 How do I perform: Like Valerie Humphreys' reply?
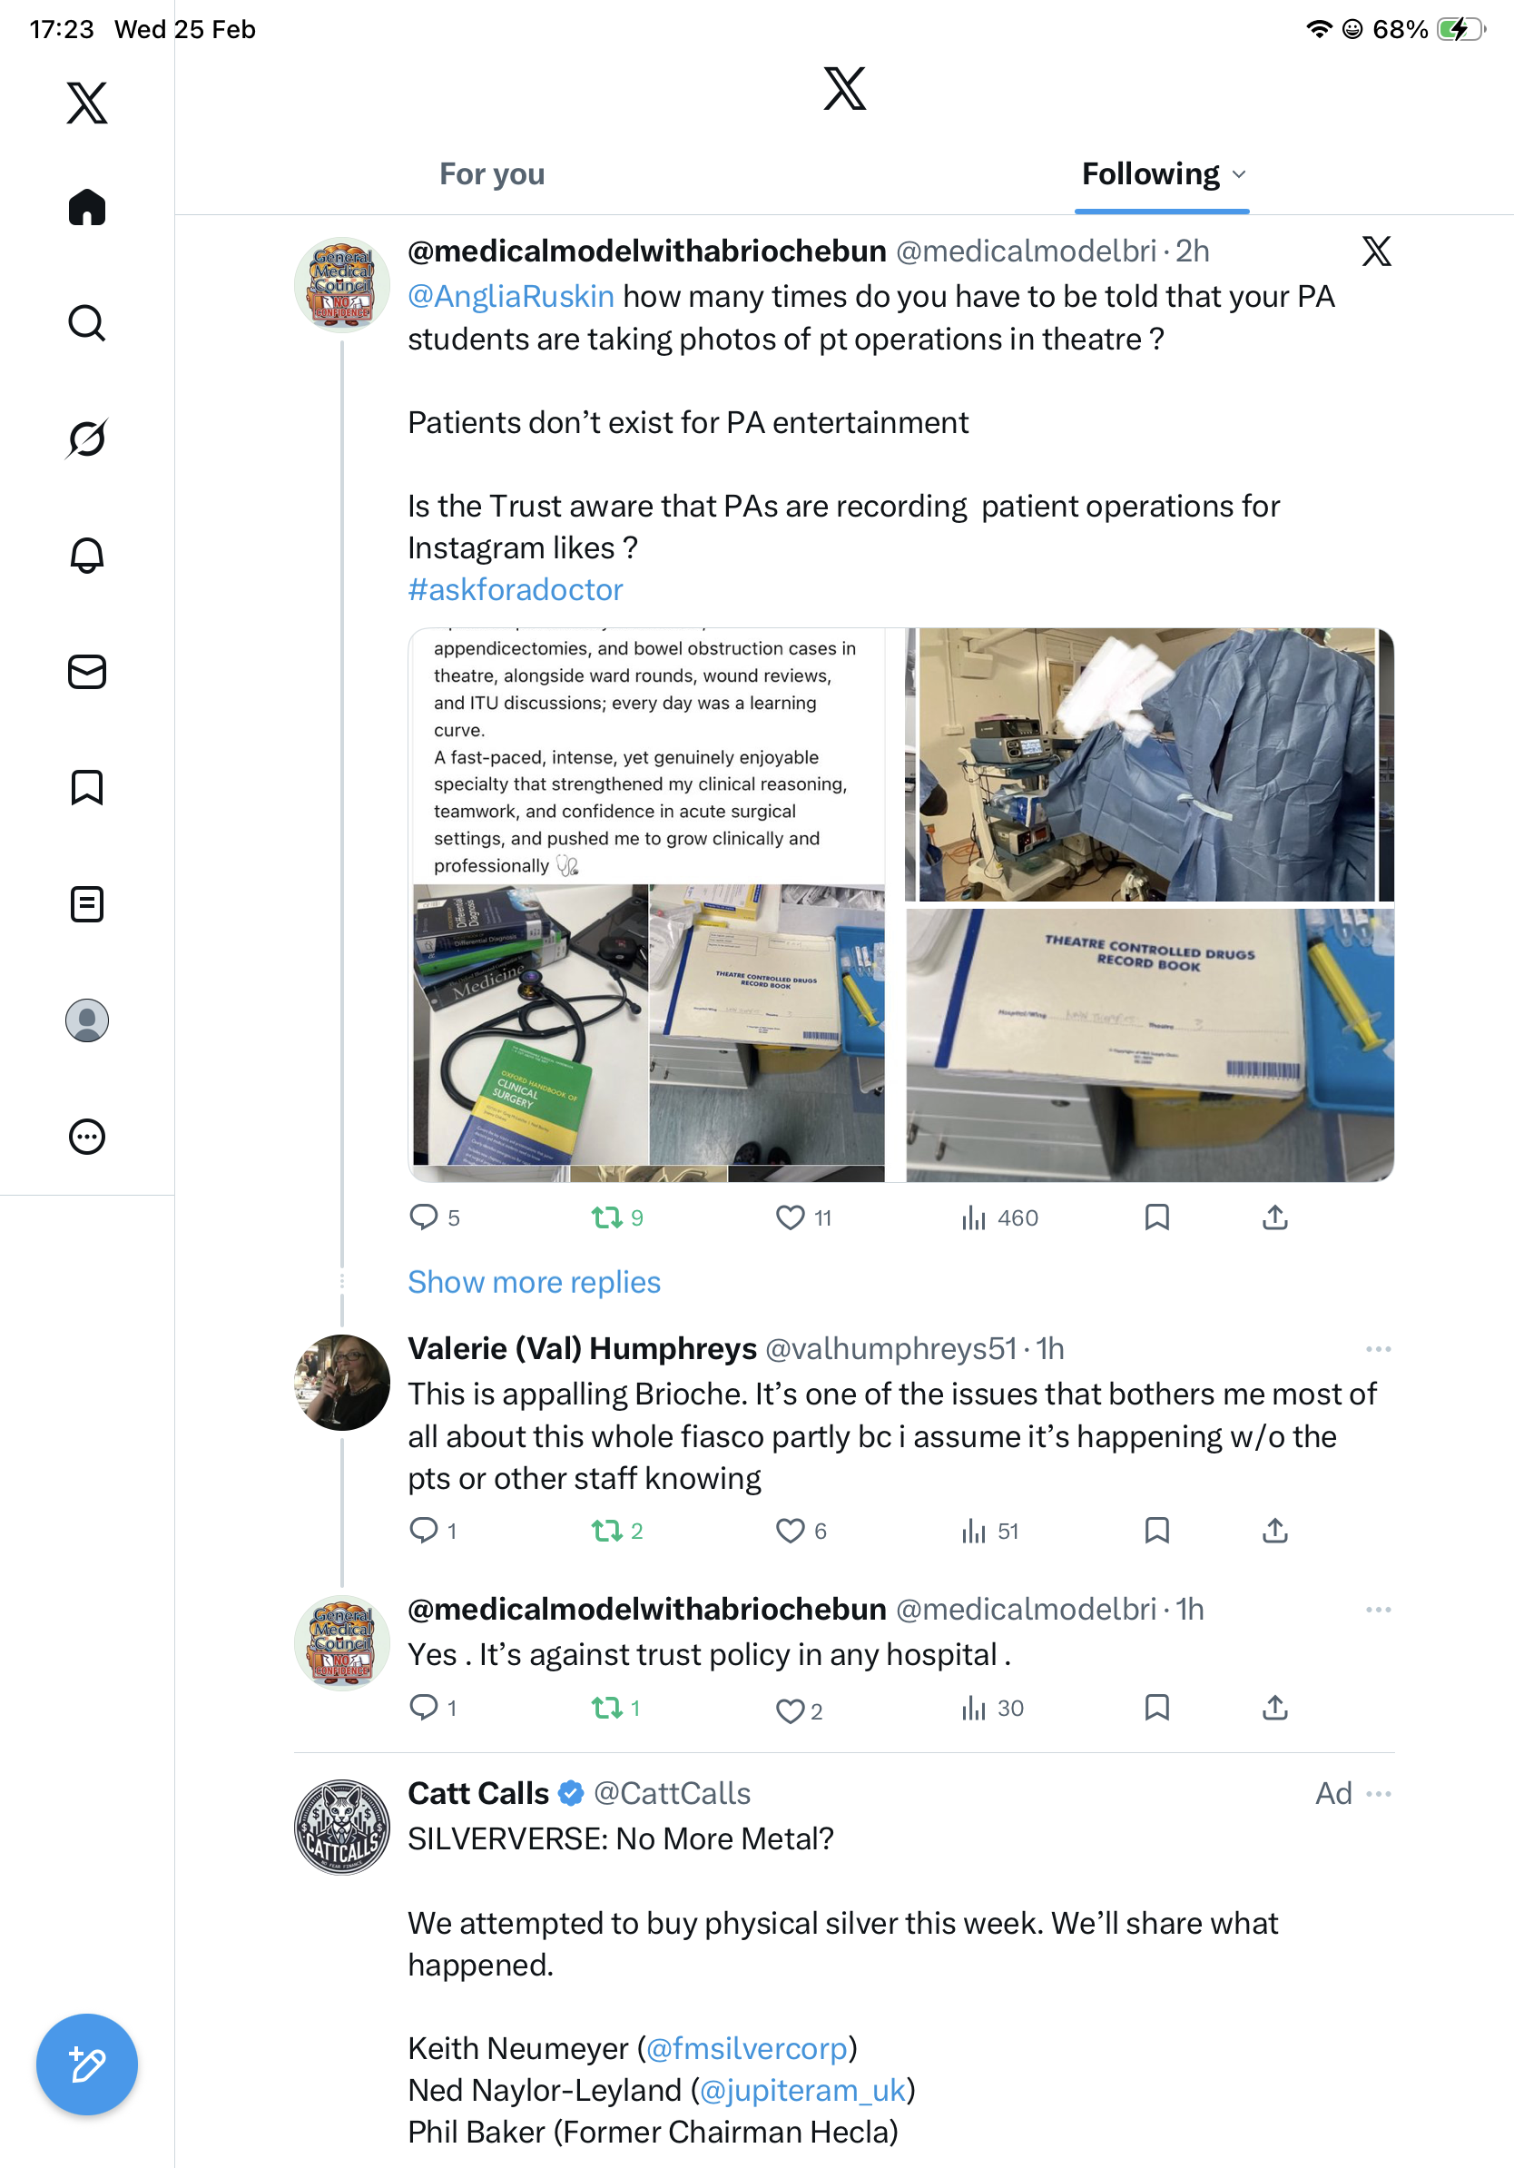(x=789, y=1530)
